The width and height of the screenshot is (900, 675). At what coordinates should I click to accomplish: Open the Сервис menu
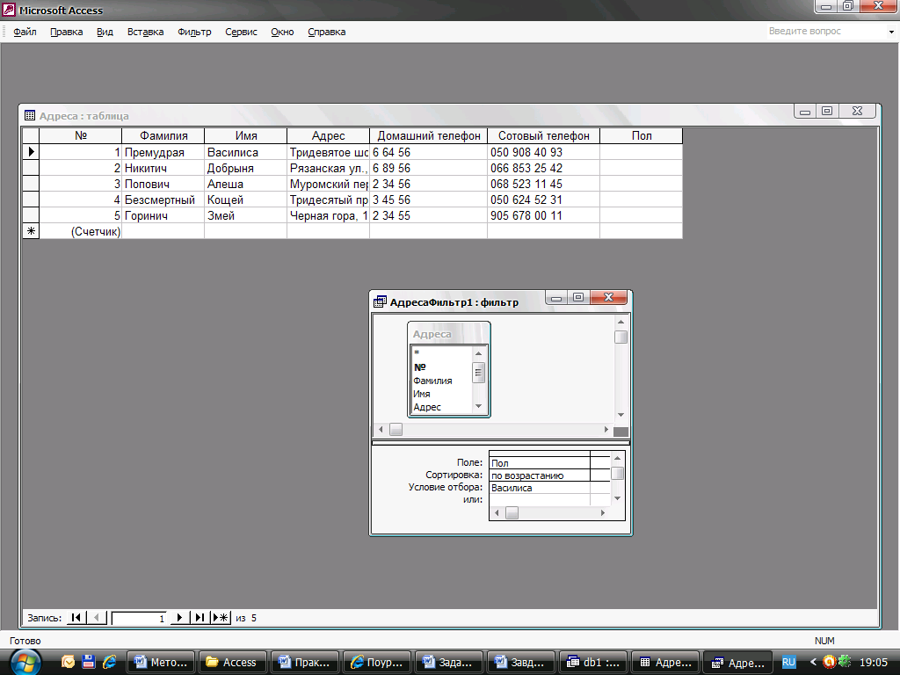(241, 33)
